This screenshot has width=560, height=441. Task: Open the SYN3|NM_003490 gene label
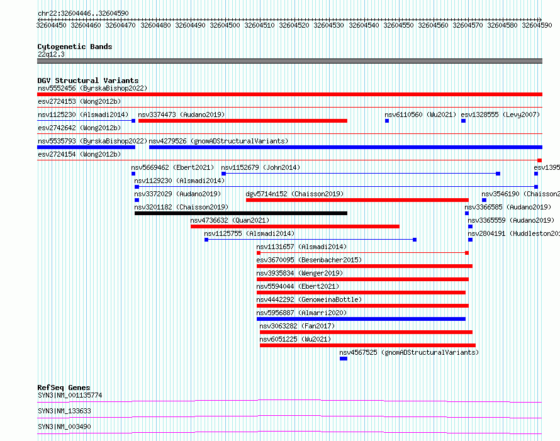click(64, 427)
